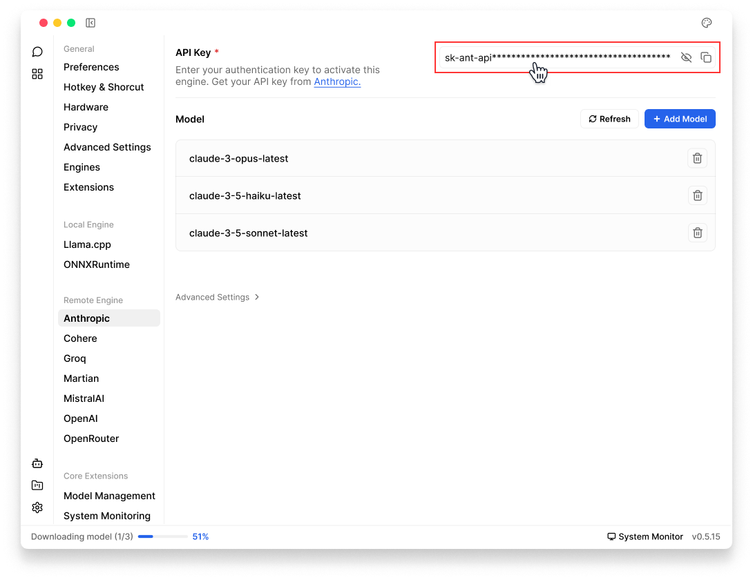Screen dimensions: 753x580
Task: Open System Monitoring extension
Action: [x=107, y=516]
